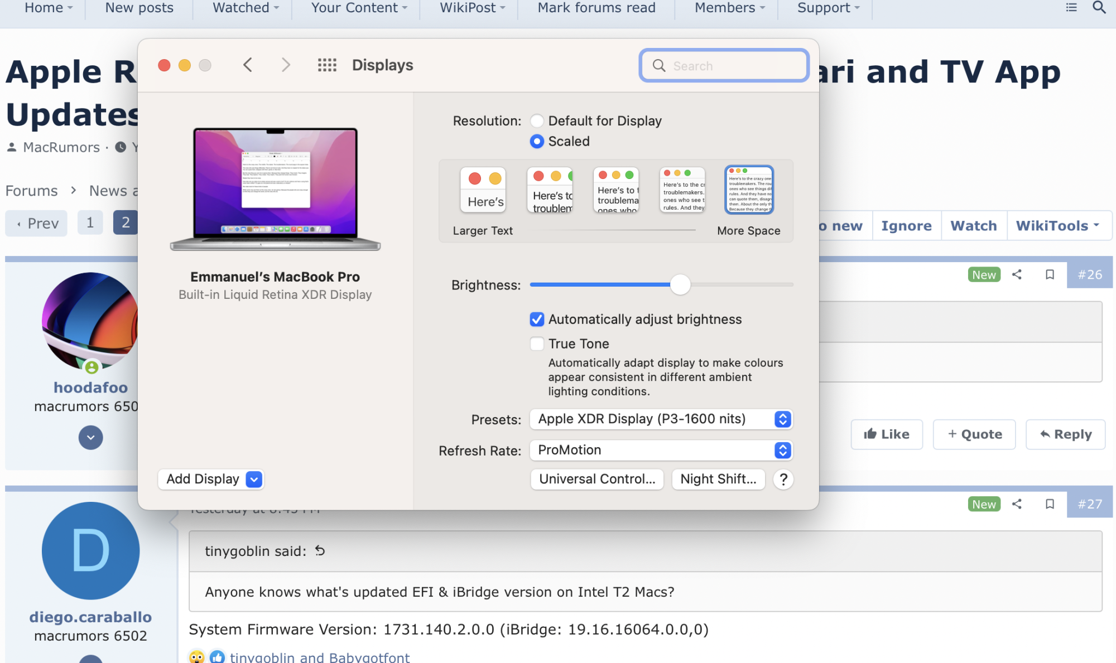Open the all-preferences grid icon
The image size is (1116, 663).
tap(327, 65)
